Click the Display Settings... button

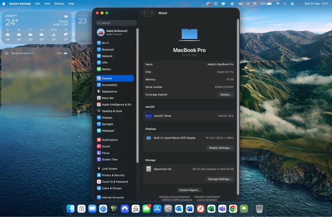click(220, 148)
